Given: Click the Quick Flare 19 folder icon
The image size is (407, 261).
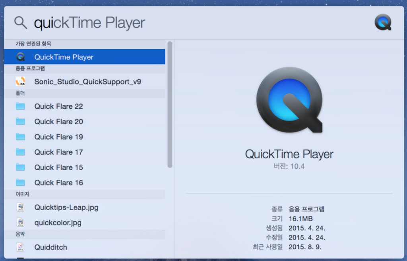Looking at the screenshot, I should [20, 137].
